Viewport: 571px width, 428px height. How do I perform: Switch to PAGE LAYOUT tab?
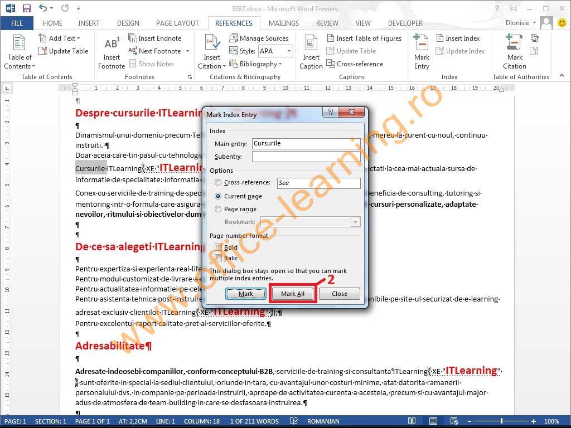click(177, 23)
